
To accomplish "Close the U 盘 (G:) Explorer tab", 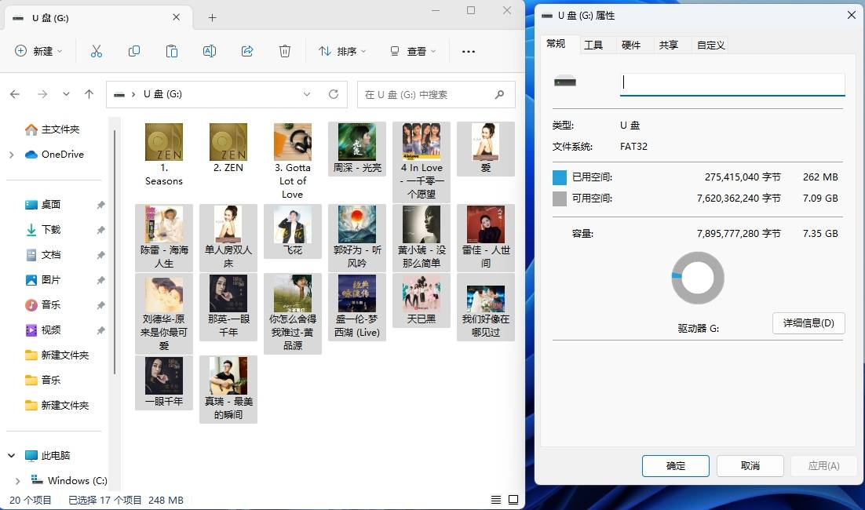I will pos(176,17).
